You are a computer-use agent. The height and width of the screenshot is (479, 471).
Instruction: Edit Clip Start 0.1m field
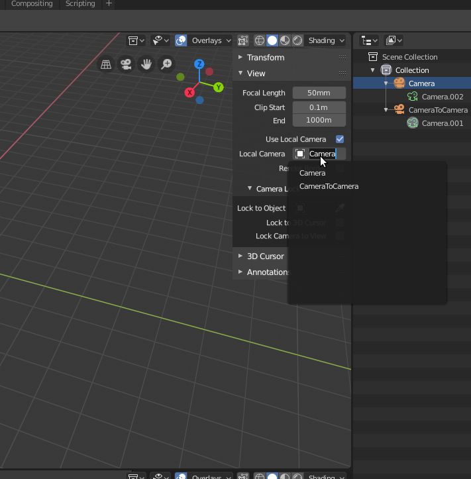(319, 107)
